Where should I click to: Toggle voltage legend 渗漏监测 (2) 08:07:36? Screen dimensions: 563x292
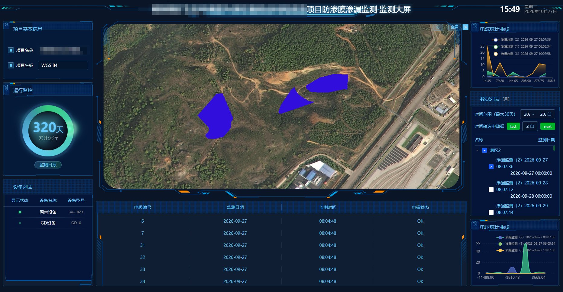(x=526, y=237)
